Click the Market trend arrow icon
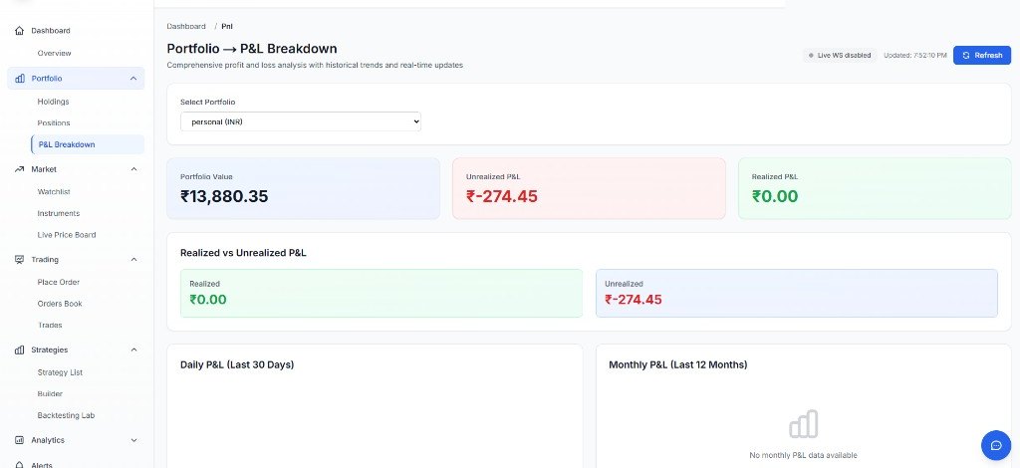Viewport: 1020px width, 468px height. tap(20, 169)
